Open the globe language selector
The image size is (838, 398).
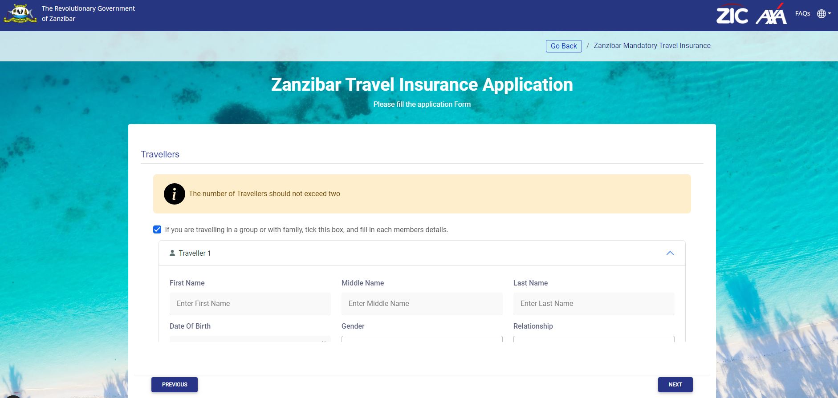824,14
